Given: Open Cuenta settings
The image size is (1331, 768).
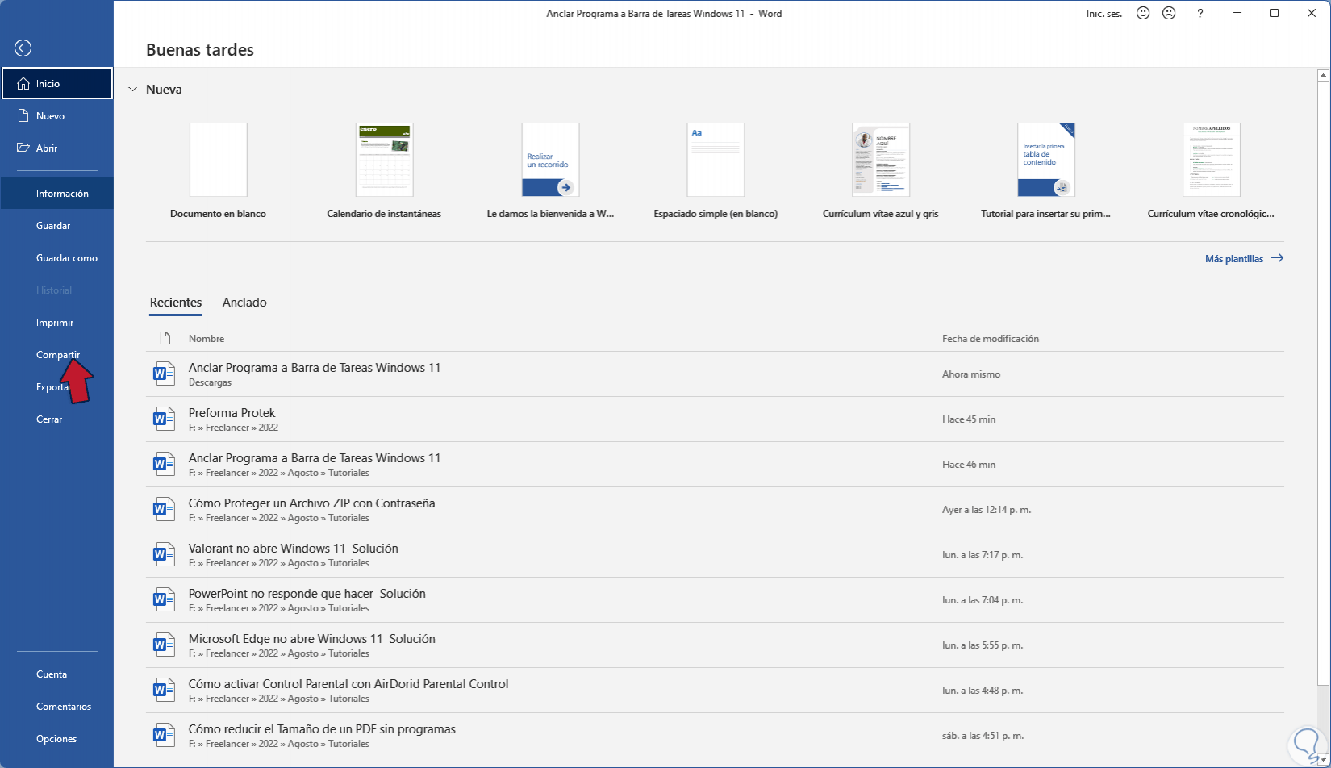Looking at the screenshot, I should pyautogui.click(x=57, y=674).
